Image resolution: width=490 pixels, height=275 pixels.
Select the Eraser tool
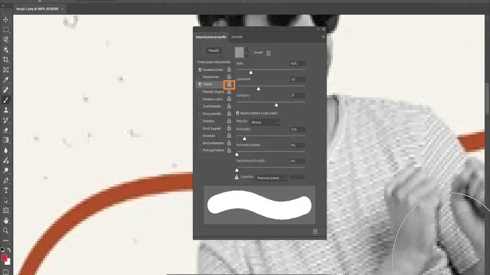click(x=6, y=130)
